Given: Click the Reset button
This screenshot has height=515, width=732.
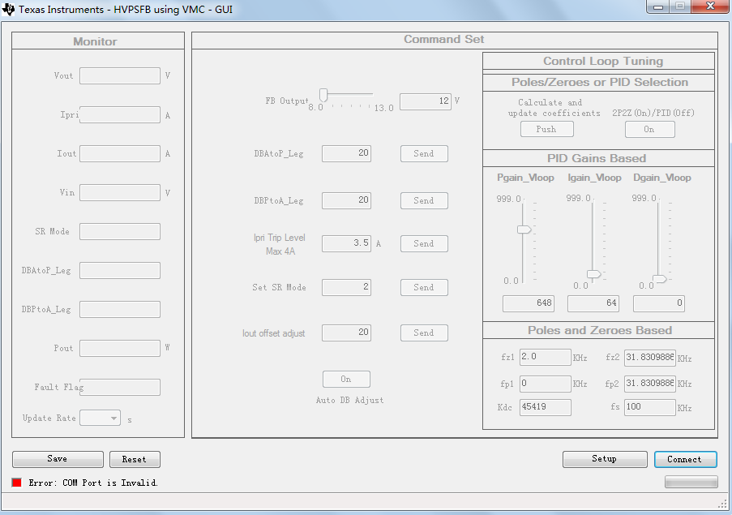Looking at the screenshot, I should tap(135, 459).
